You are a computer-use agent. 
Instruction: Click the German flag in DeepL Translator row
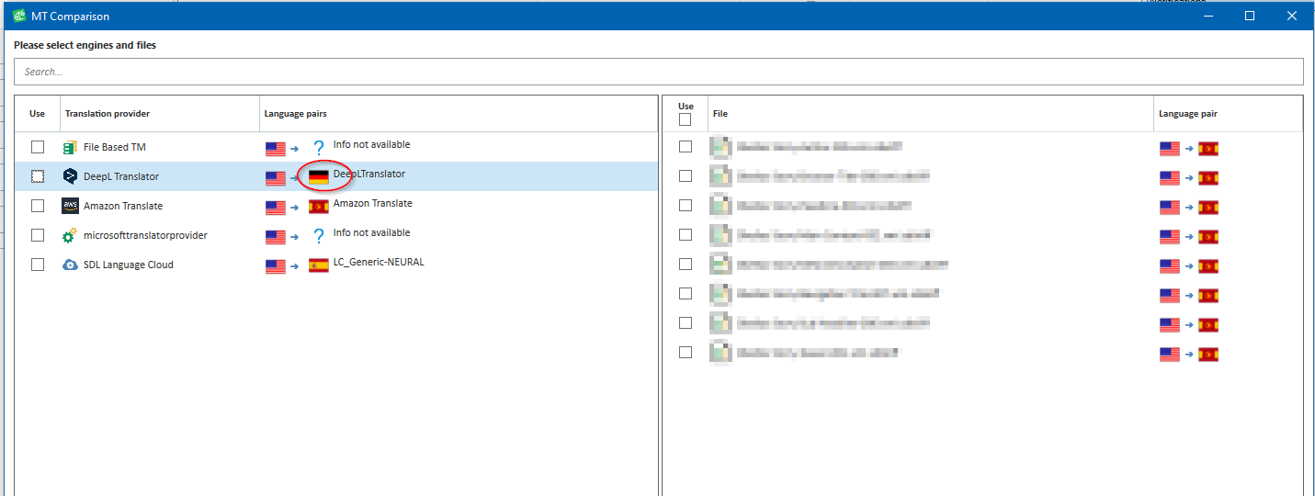[319, 177]
